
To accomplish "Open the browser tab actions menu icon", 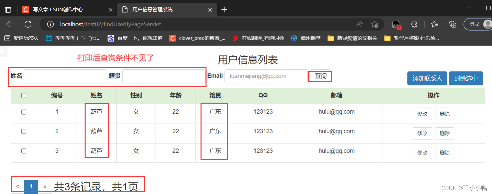I will 8,10.
